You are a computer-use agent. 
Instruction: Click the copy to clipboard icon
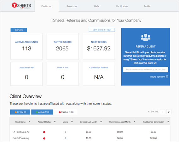click(167, 77)
